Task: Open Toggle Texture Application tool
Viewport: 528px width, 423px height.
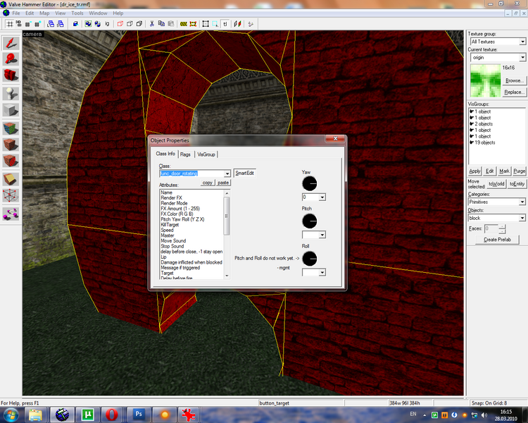Action: 11,128
